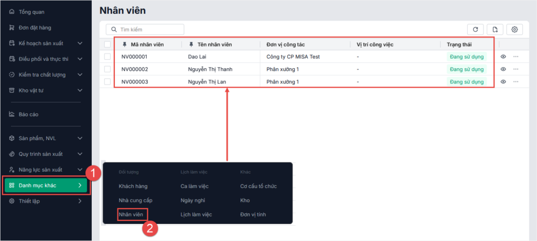Open more options for NV000001 row
The image size is (537, 241).
click(x=516, y=57)
